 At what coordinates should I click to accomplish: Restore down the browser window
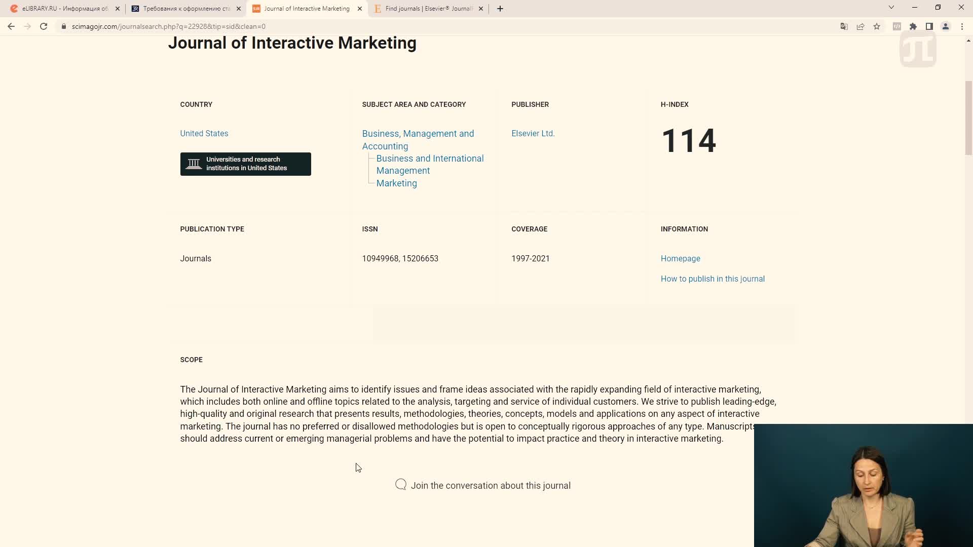[x=938, y=8]
